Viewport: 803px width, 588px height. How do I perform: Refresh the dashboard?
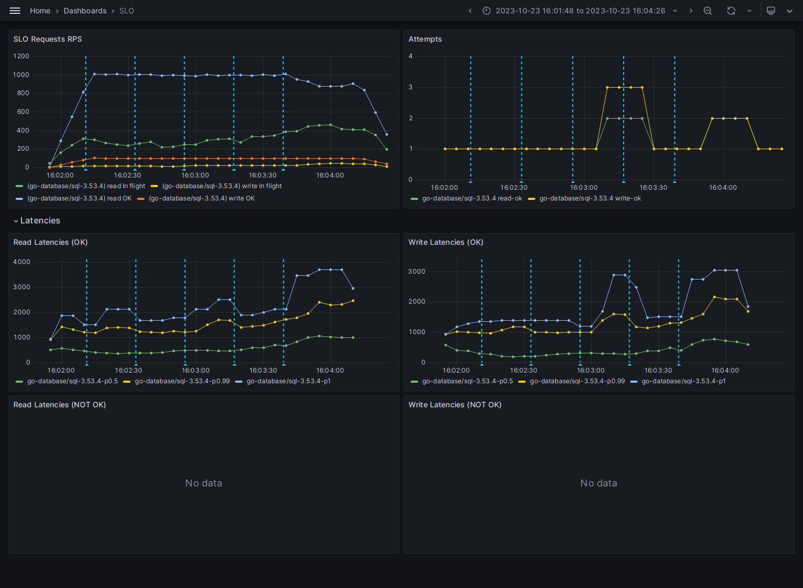(x=731, y=11)
